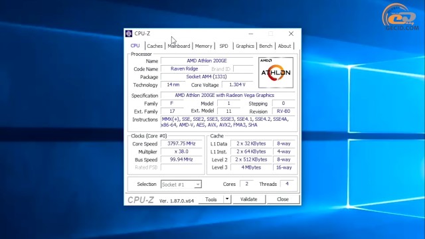The image size is (425, 239).
Task: Click the Family value F
Action: click(x=172, y=104)
